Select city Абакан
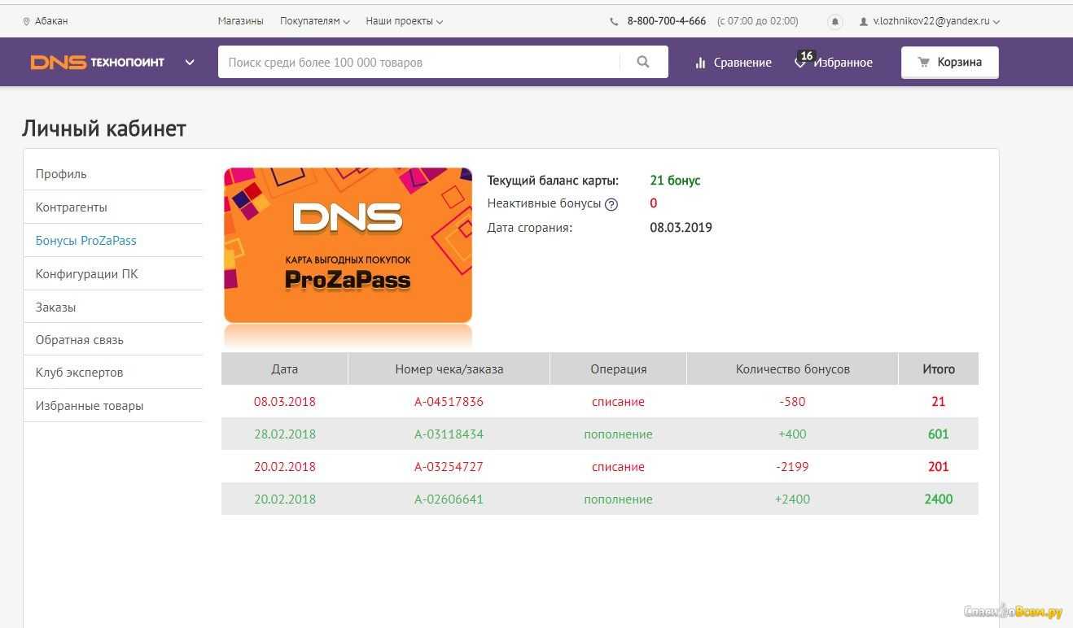The image size is (1073, 628). (x=51, y=21)
